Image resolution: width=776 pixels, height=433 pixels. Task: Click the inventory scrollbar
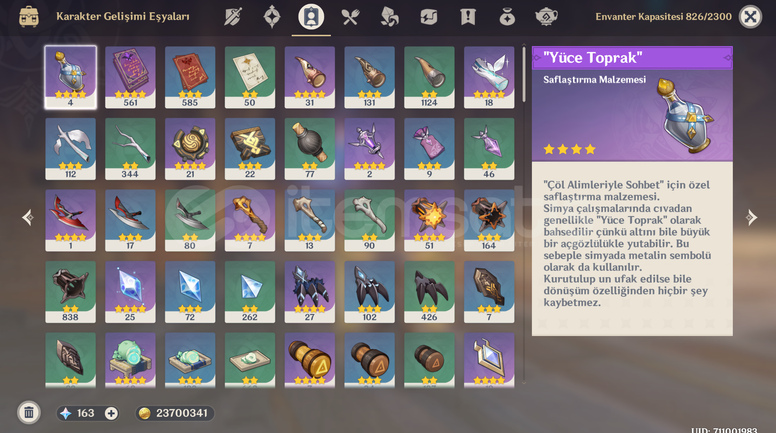(524, 74)
